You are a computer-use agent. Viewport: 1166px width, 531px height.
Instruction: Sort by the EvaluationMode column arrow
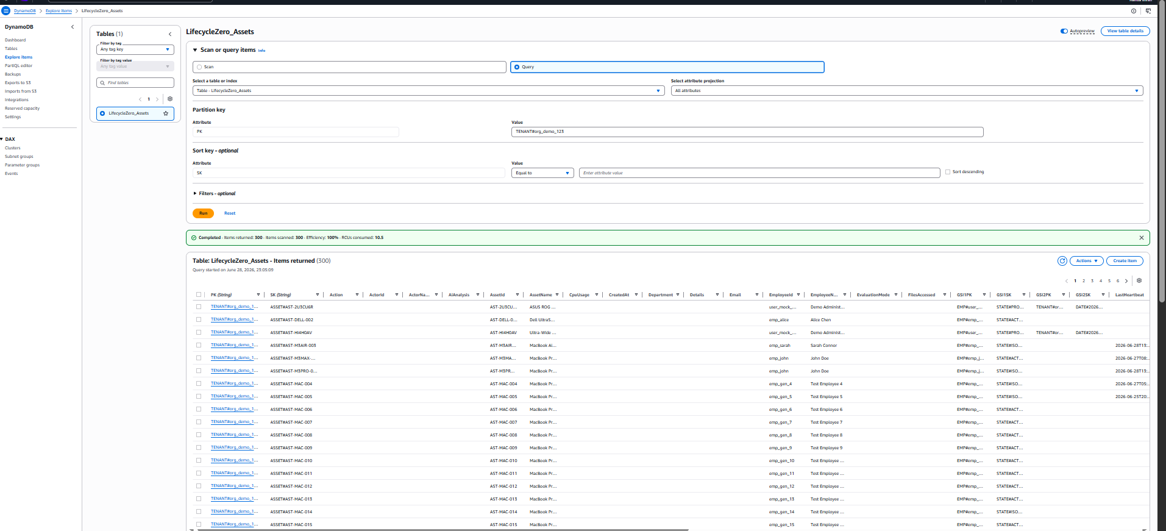coord(896,295)
